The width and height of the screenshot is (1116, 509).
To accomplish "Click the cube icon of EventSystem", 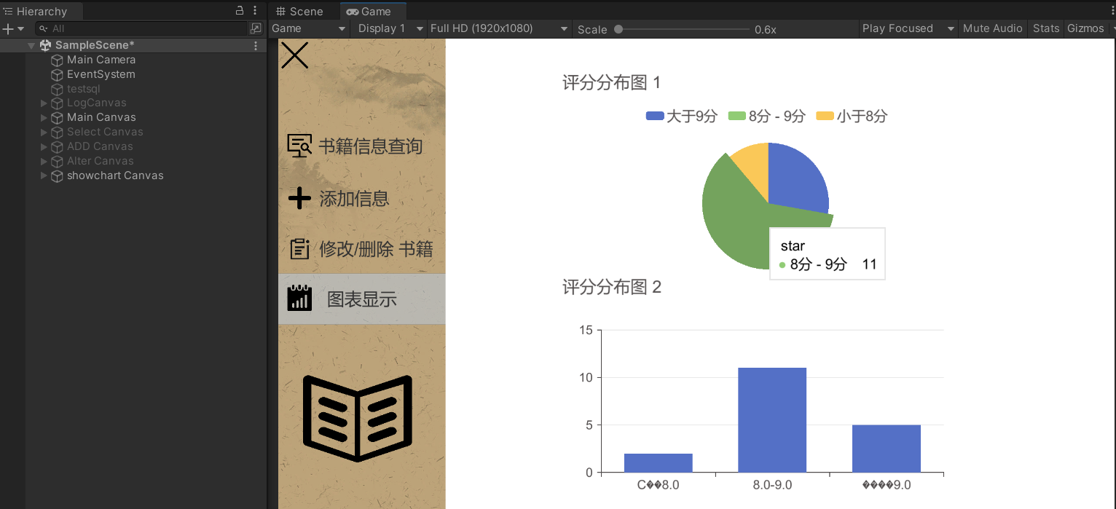I will point(57,74).
